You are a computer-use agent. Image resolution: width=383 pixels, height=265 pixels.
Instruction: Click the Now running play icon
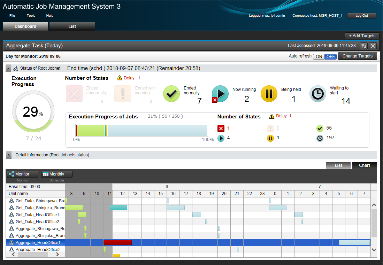[220, 93]
